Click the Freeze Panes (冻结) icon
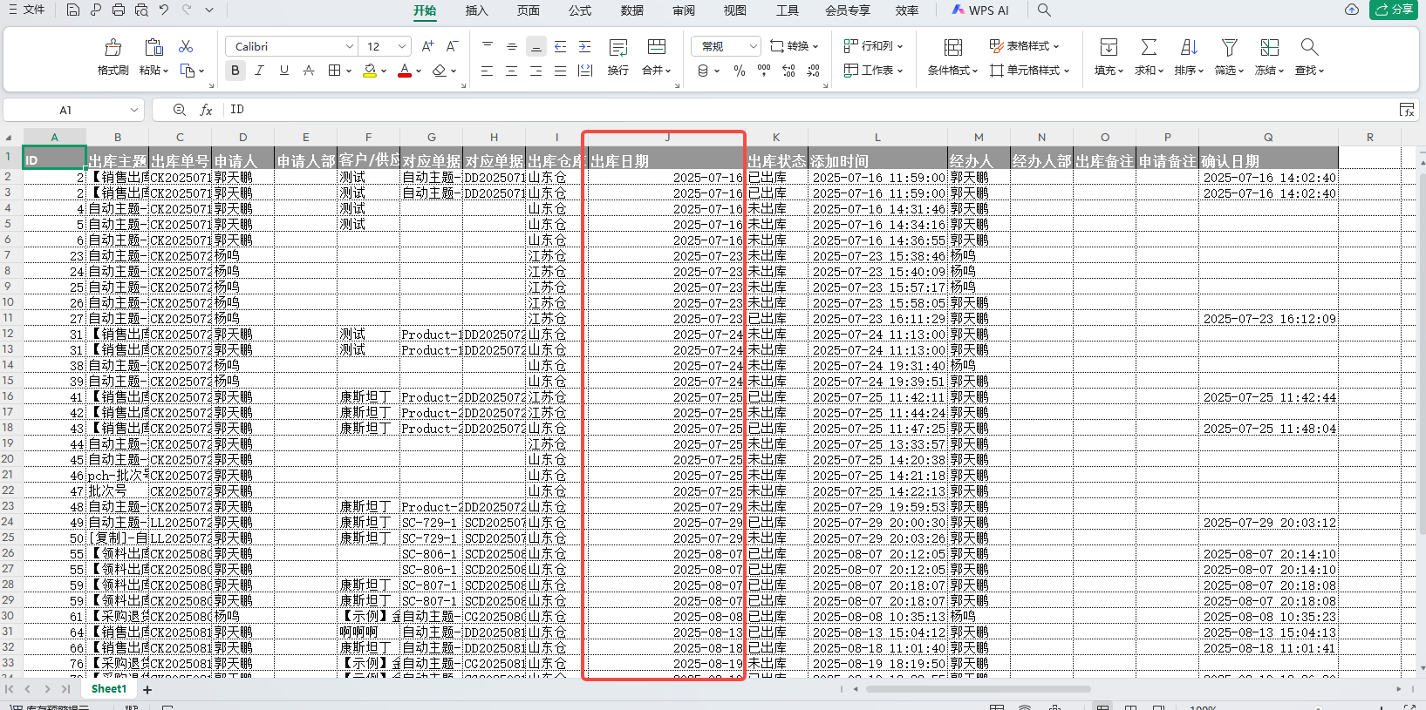The height and width of the screenshot is (710, 1426). click(x=1269, y=48)
